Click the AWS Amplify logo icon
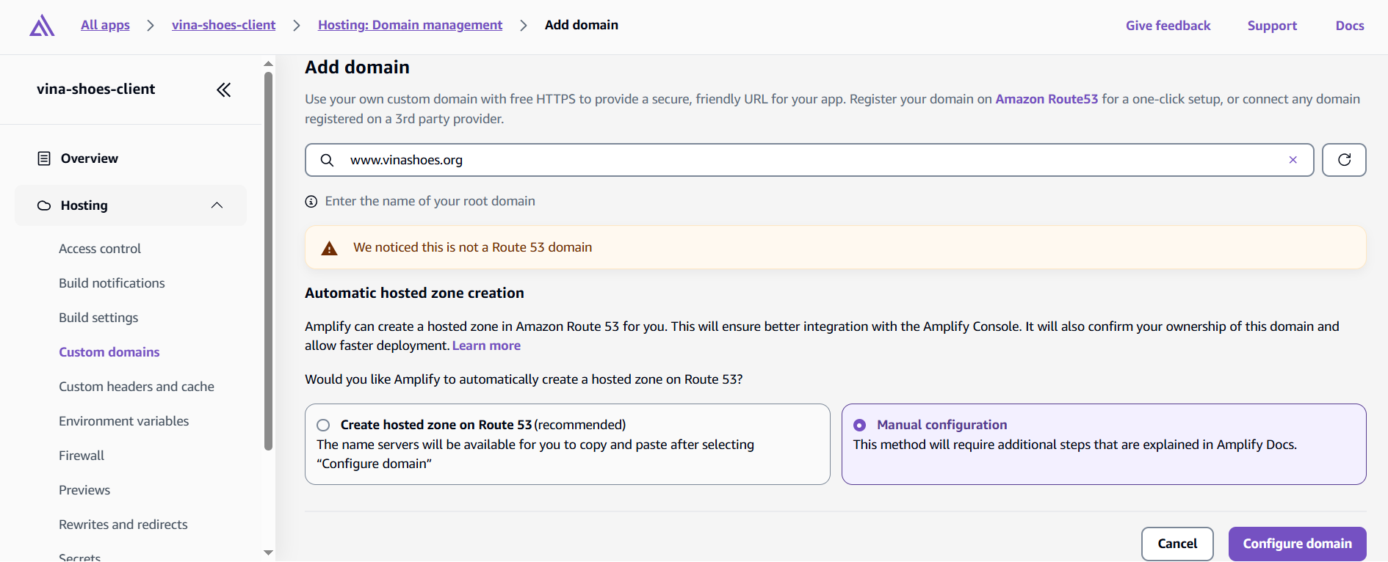Viewport: 1388px width, 562px height. [x=42, y=25]
